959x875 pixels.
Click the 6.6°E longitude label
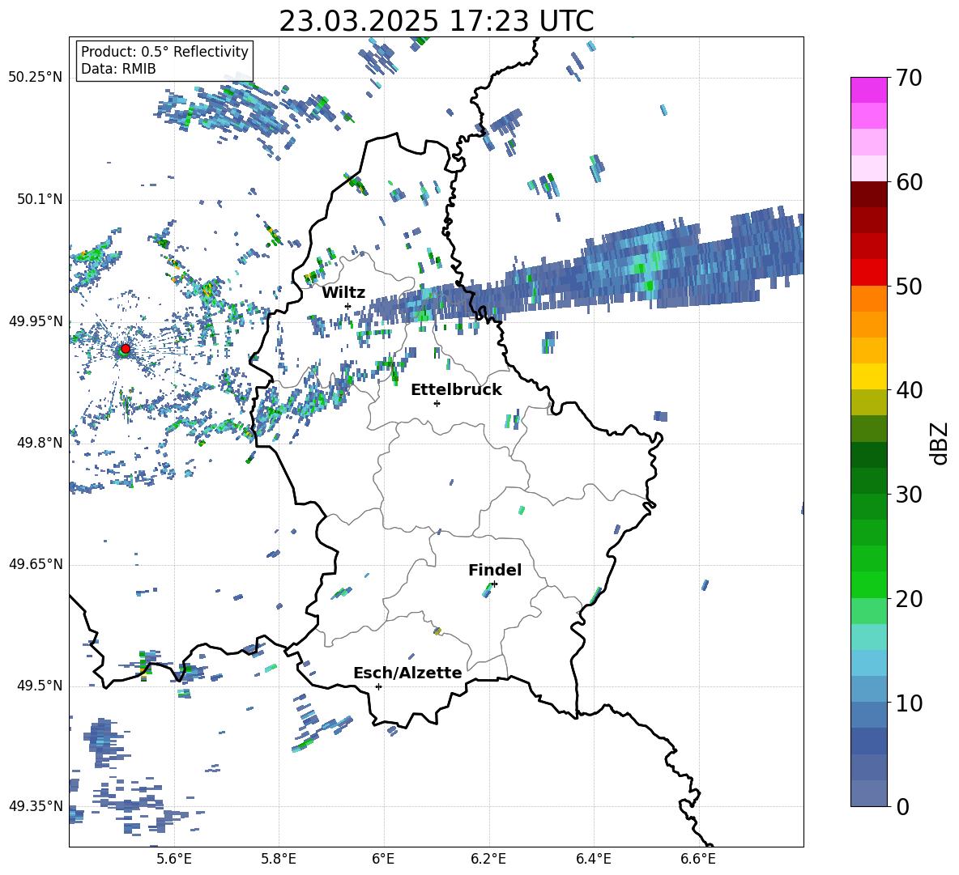point(698,859)
